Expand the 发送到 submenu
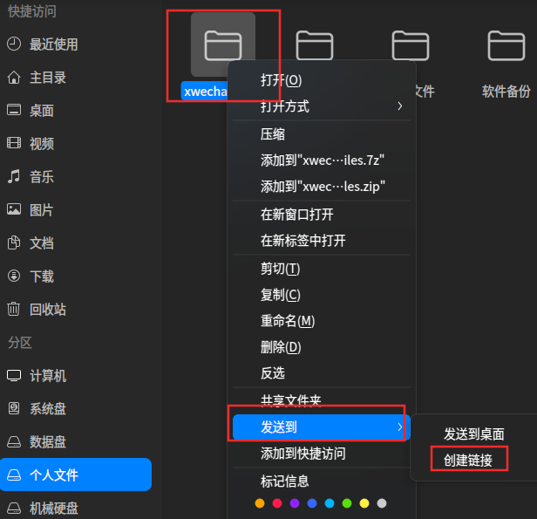 (x=322, y=427)
